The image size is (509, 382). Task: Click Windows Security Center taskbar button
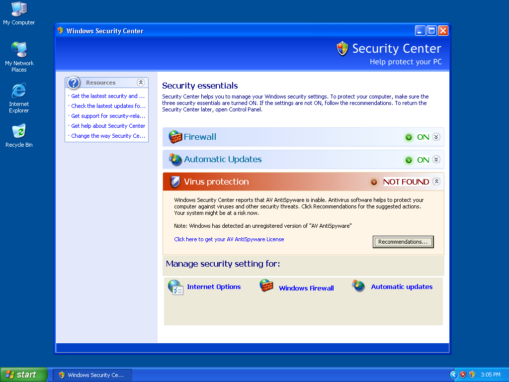pyautogui.click(x=92, y=375)
